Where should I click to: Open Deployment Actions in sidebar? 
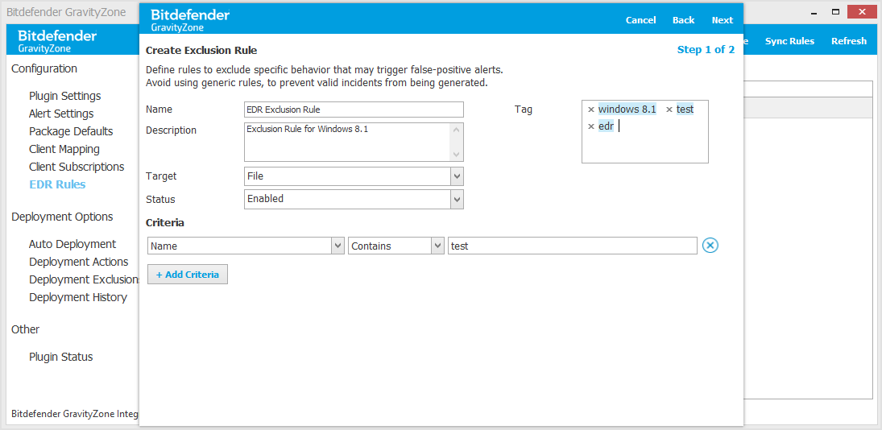pos(79,262)
